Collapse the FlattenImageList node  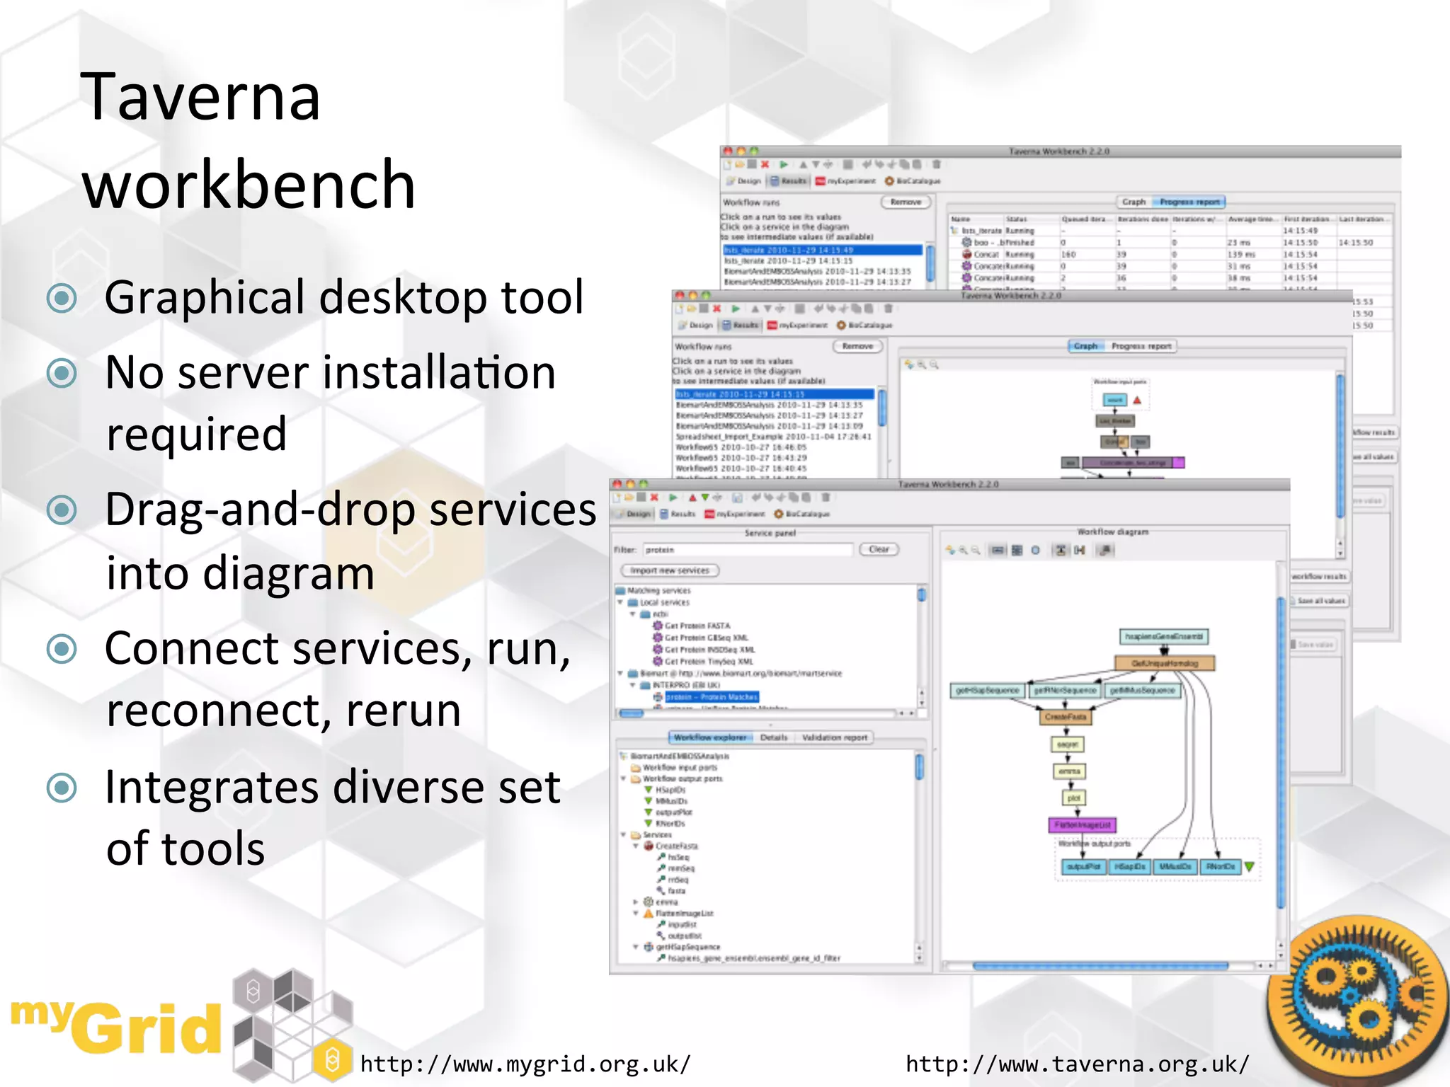pyautogui.click(x=636, y=913)
